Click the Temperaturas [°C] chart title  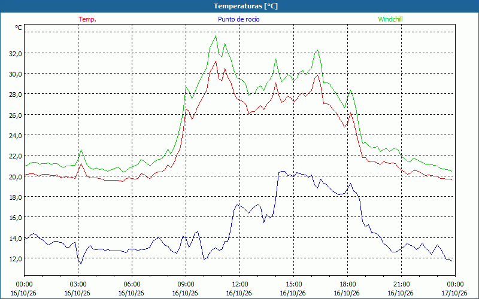245,6
